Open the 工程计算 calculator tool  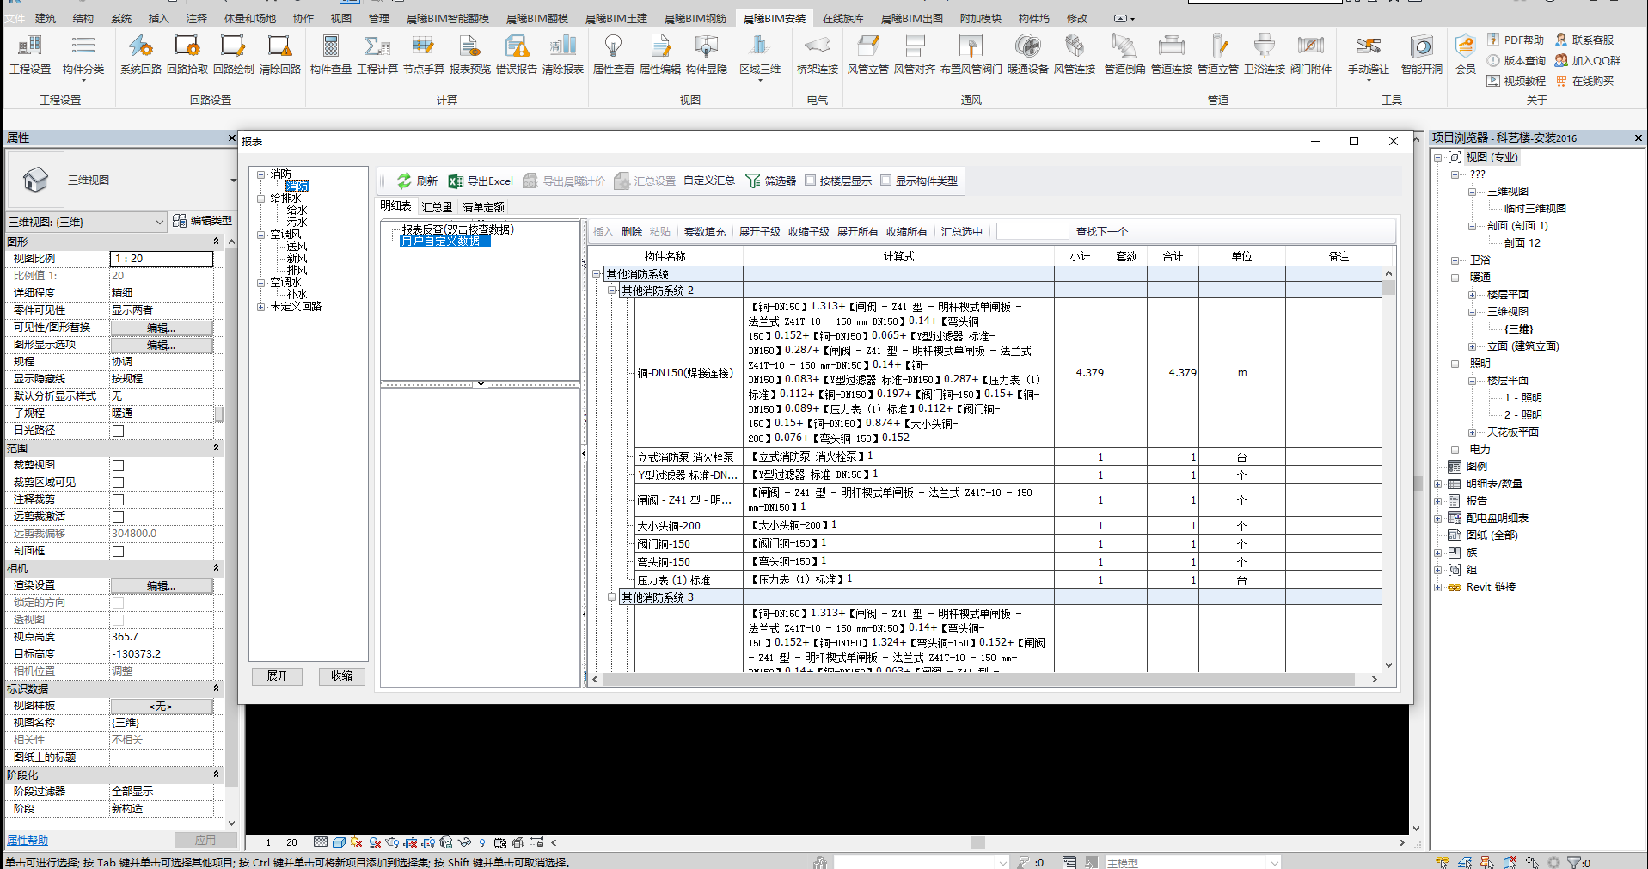pos(377,46)
